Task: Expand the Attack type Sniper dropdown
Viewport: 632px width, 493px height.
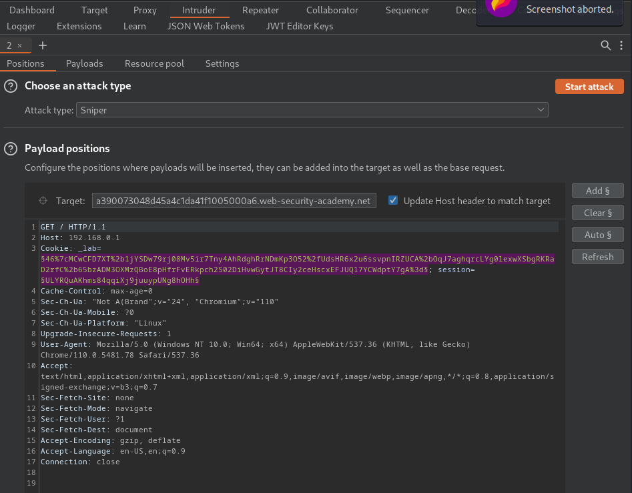Action: pos(312,110)
